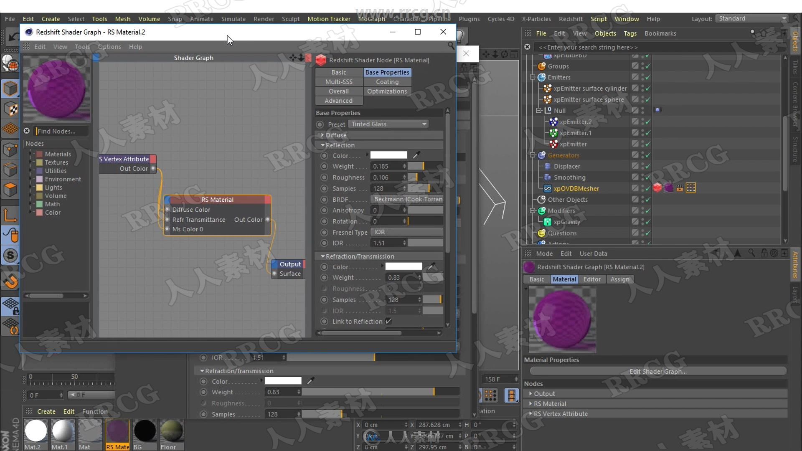Screen dimensions: 802x451
Task: Click eyedropper beside lower Refraction Color swatch
Action: tap(310, 381)
